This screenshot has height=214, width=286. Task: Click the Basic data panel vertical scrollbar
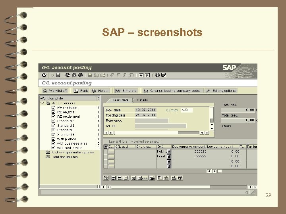212,118
